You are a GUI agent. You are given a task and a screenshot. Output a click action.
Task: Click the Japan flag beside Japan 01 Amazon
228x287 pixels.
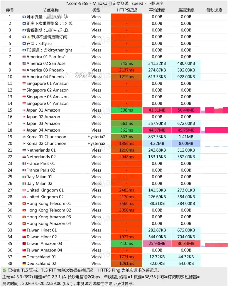click(x=24, y=110)
